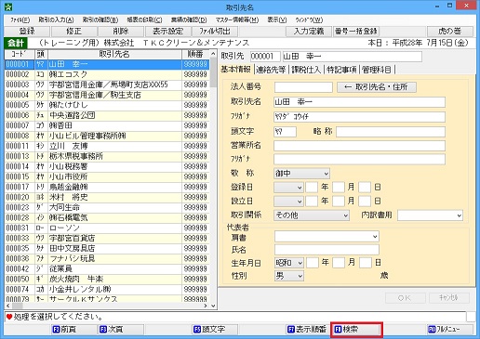Open the 帳表の印刷(C) menu

[144, 20]
